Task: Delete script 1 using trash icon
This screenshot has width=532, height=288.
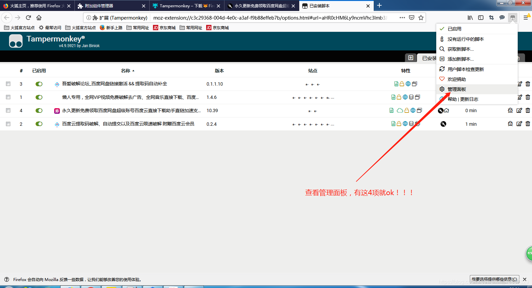Action: click(528, 97)
